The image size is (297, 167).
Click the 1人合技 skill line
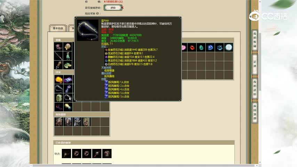coord(117,82)
